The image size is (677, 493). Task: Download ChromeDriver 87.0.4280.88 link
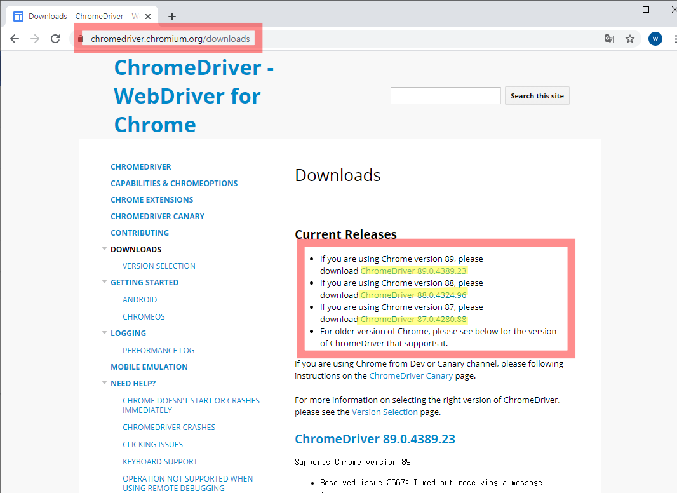[x=413, y=320]
